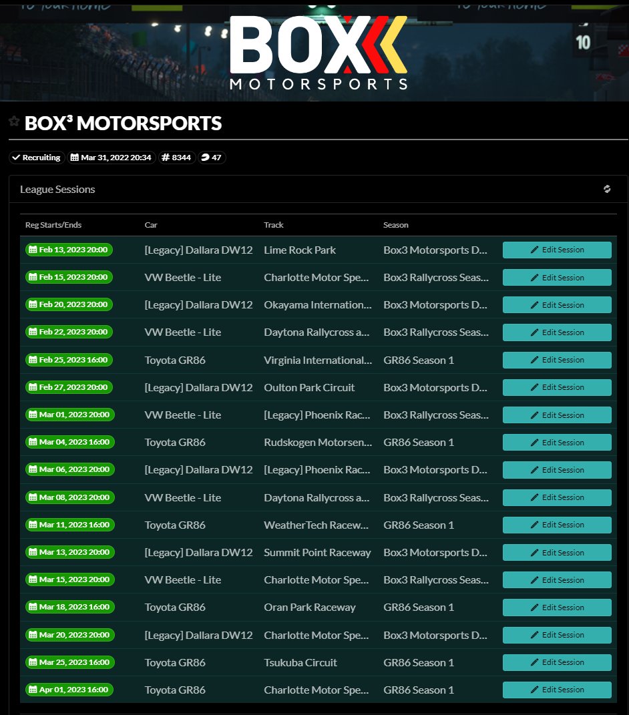The image size is (629, 715).
Task: Edit Session for Mar 20 Charlotte Dallara race
Action: (x=557, y=635)
